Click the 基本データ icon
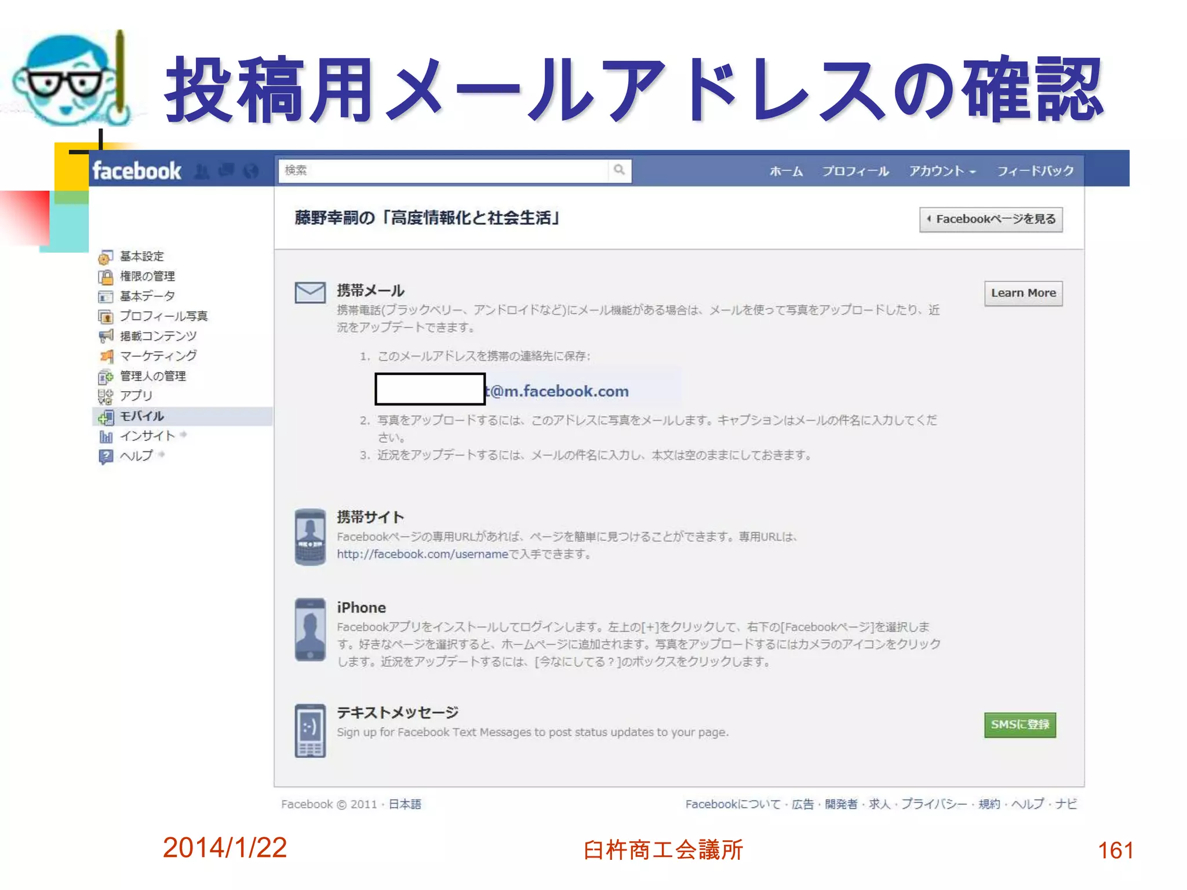Viewport: 1187px width, 890px height. click(105, 297)
